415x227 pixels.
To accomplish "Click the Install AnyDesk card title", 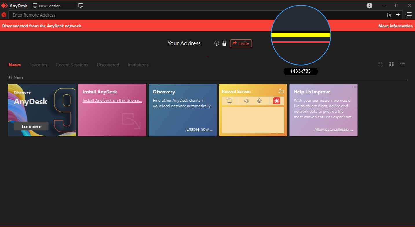I will (100, 92).
